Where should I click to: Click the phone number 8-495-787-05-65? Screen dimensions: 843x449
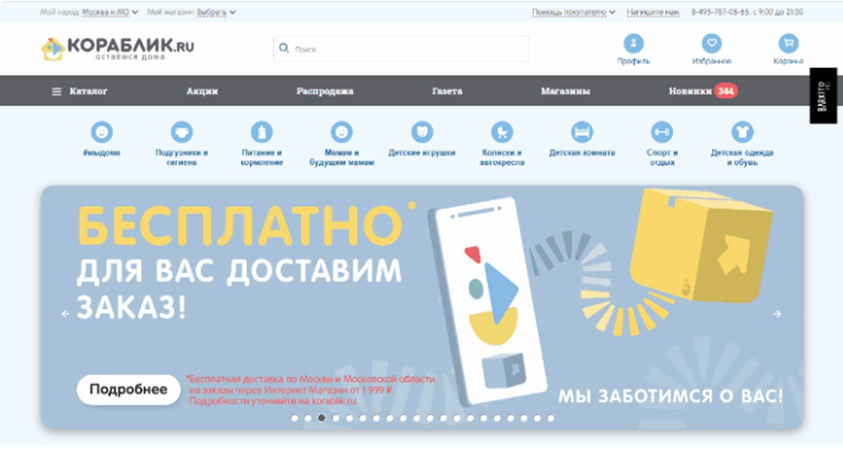720,12
